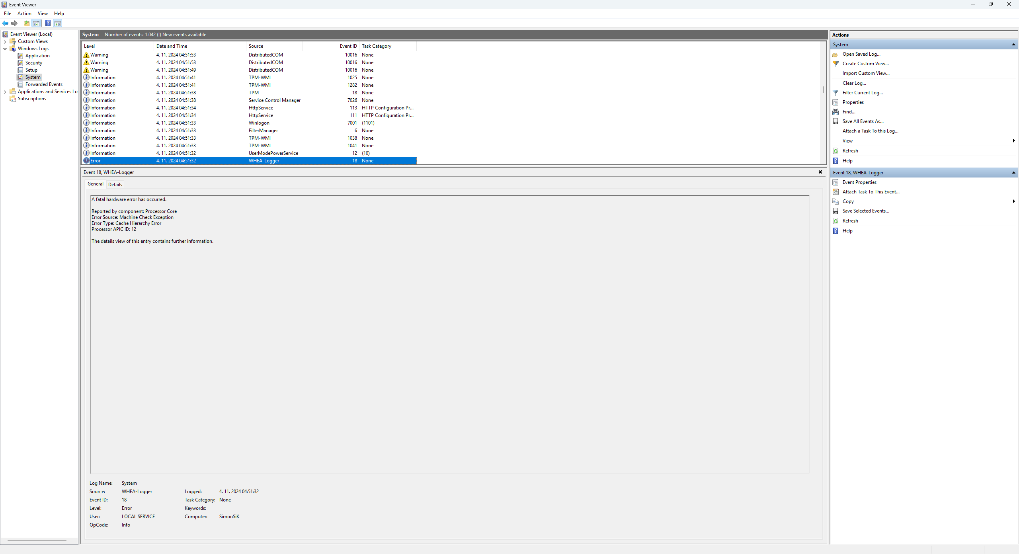Expand the Custom Views tree node
This screenshot has height=554, width=1019.
5,41
